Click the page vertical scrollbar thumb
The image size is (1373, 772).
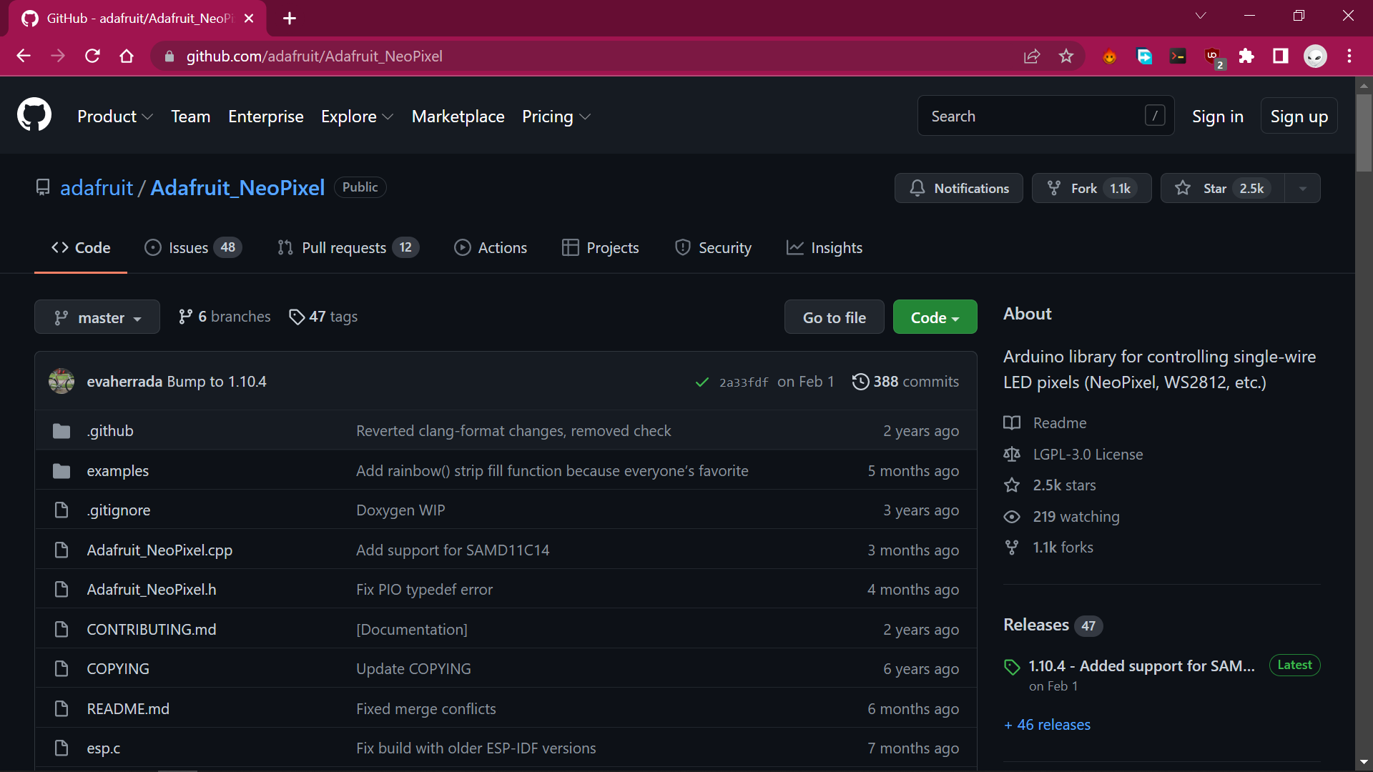[x=1364, y=132]
